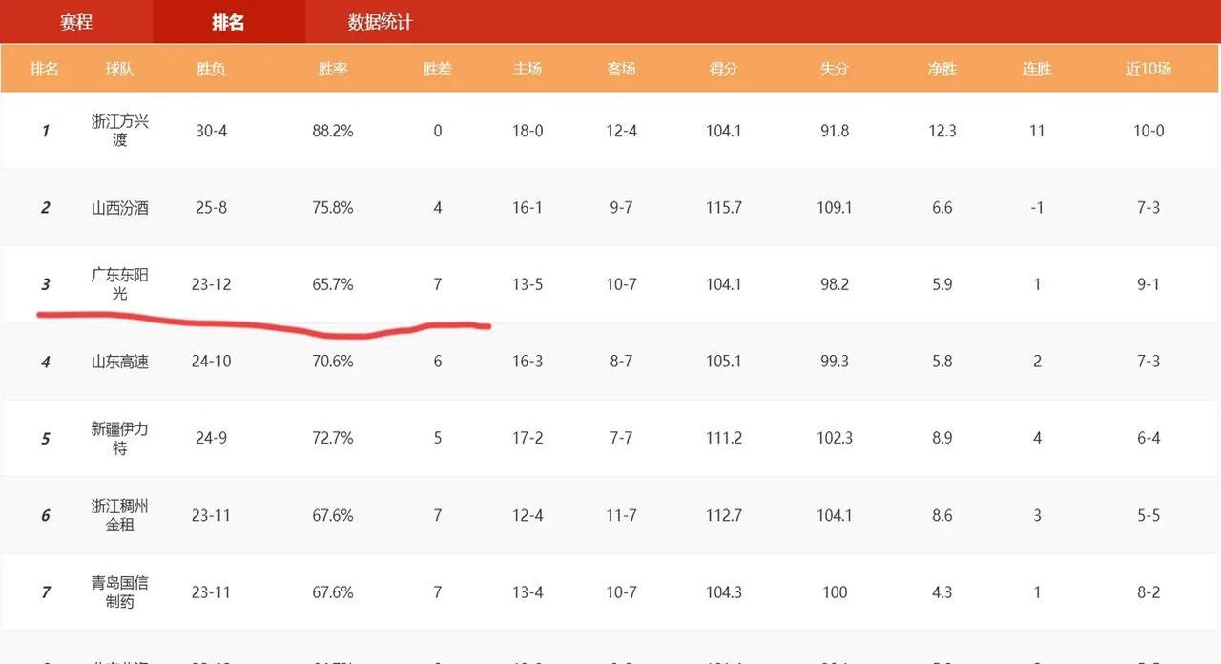Click the 青岛国信制药 team name
1221x664 pixels.
[119, 591]
